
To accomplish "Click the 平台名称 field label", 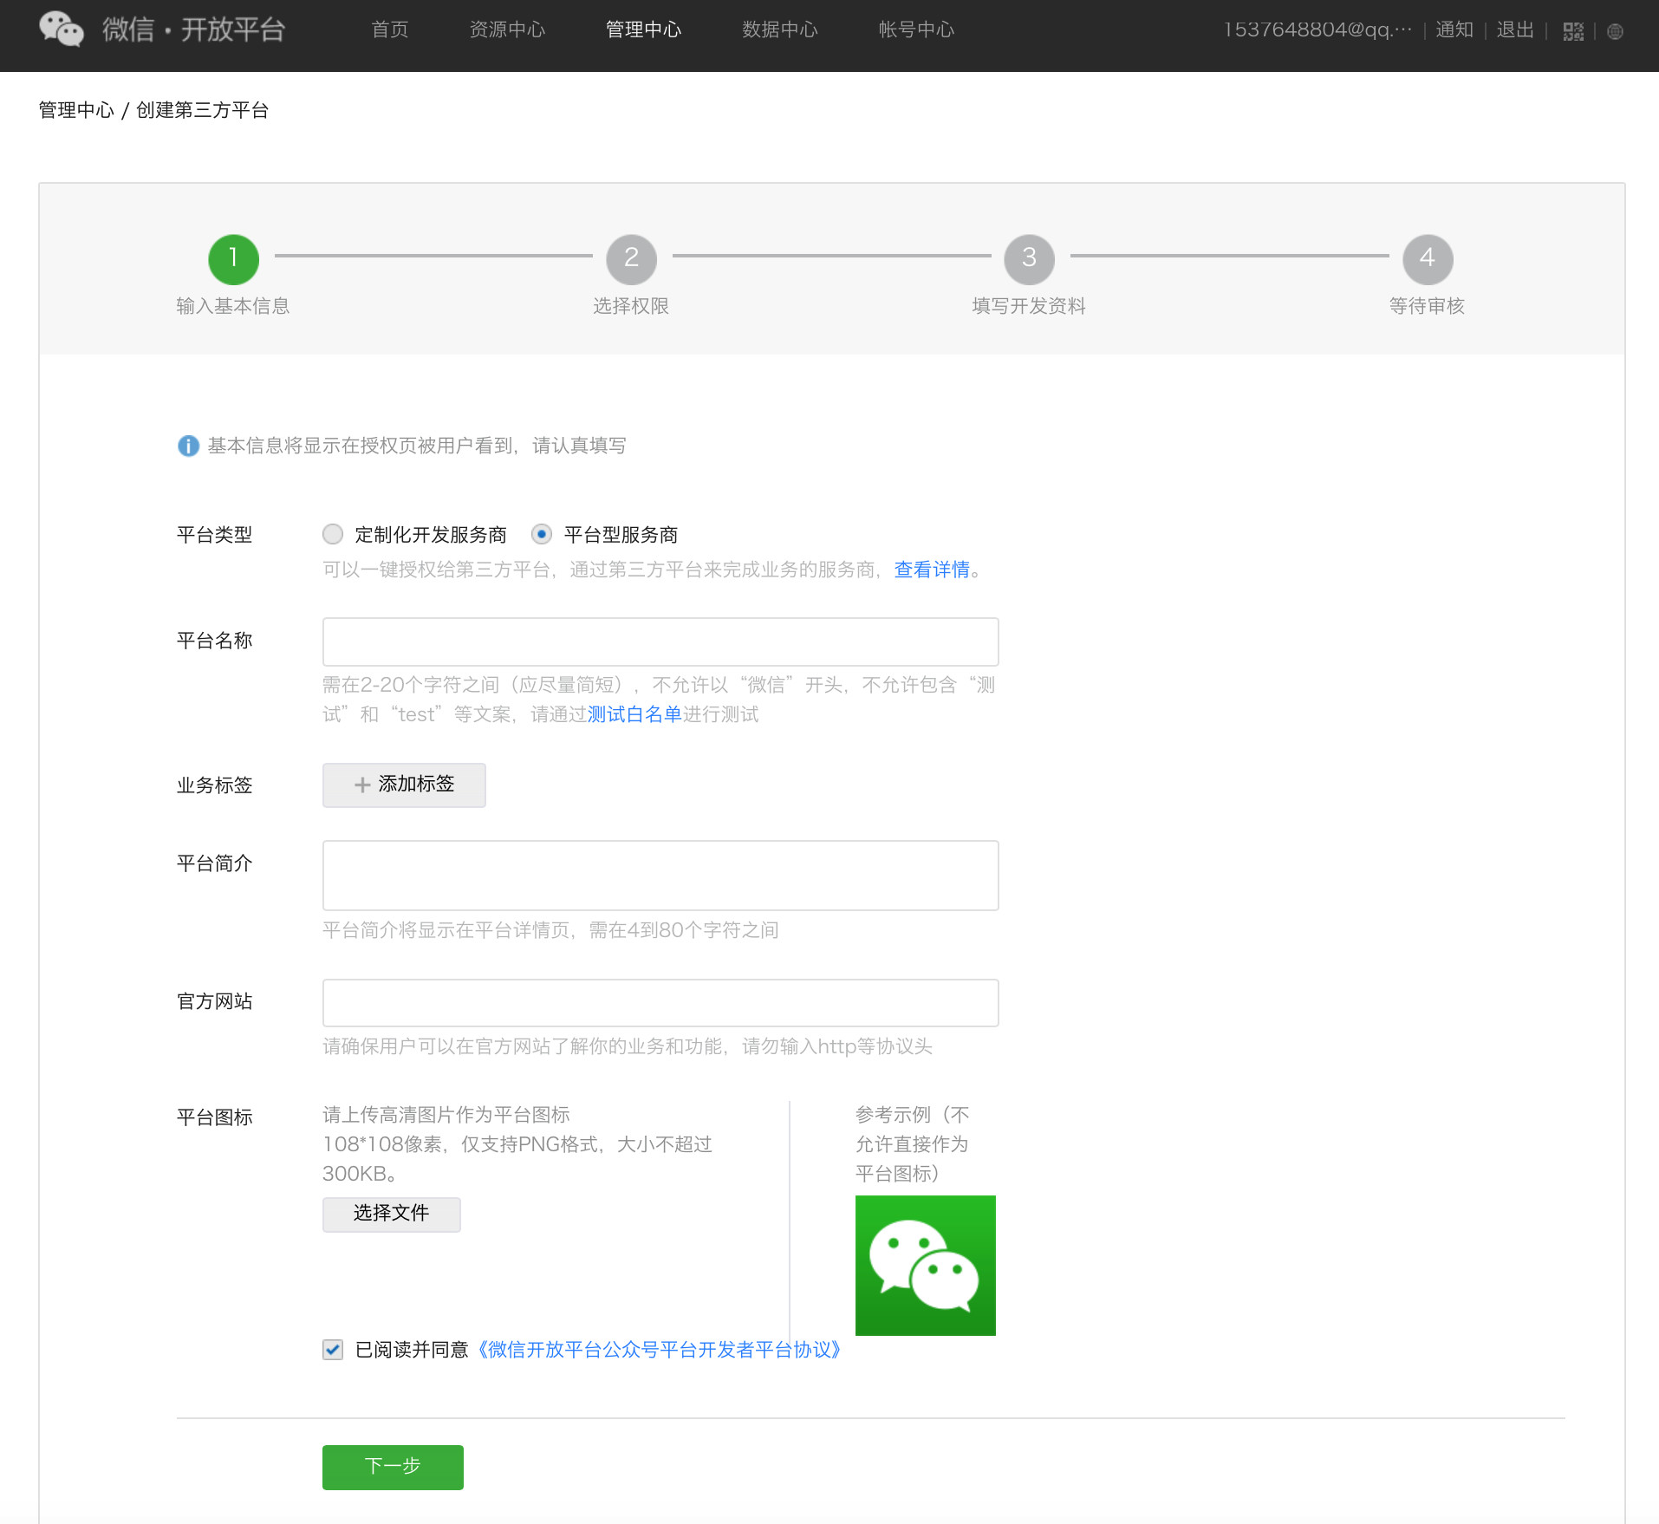I will [214, 641].
